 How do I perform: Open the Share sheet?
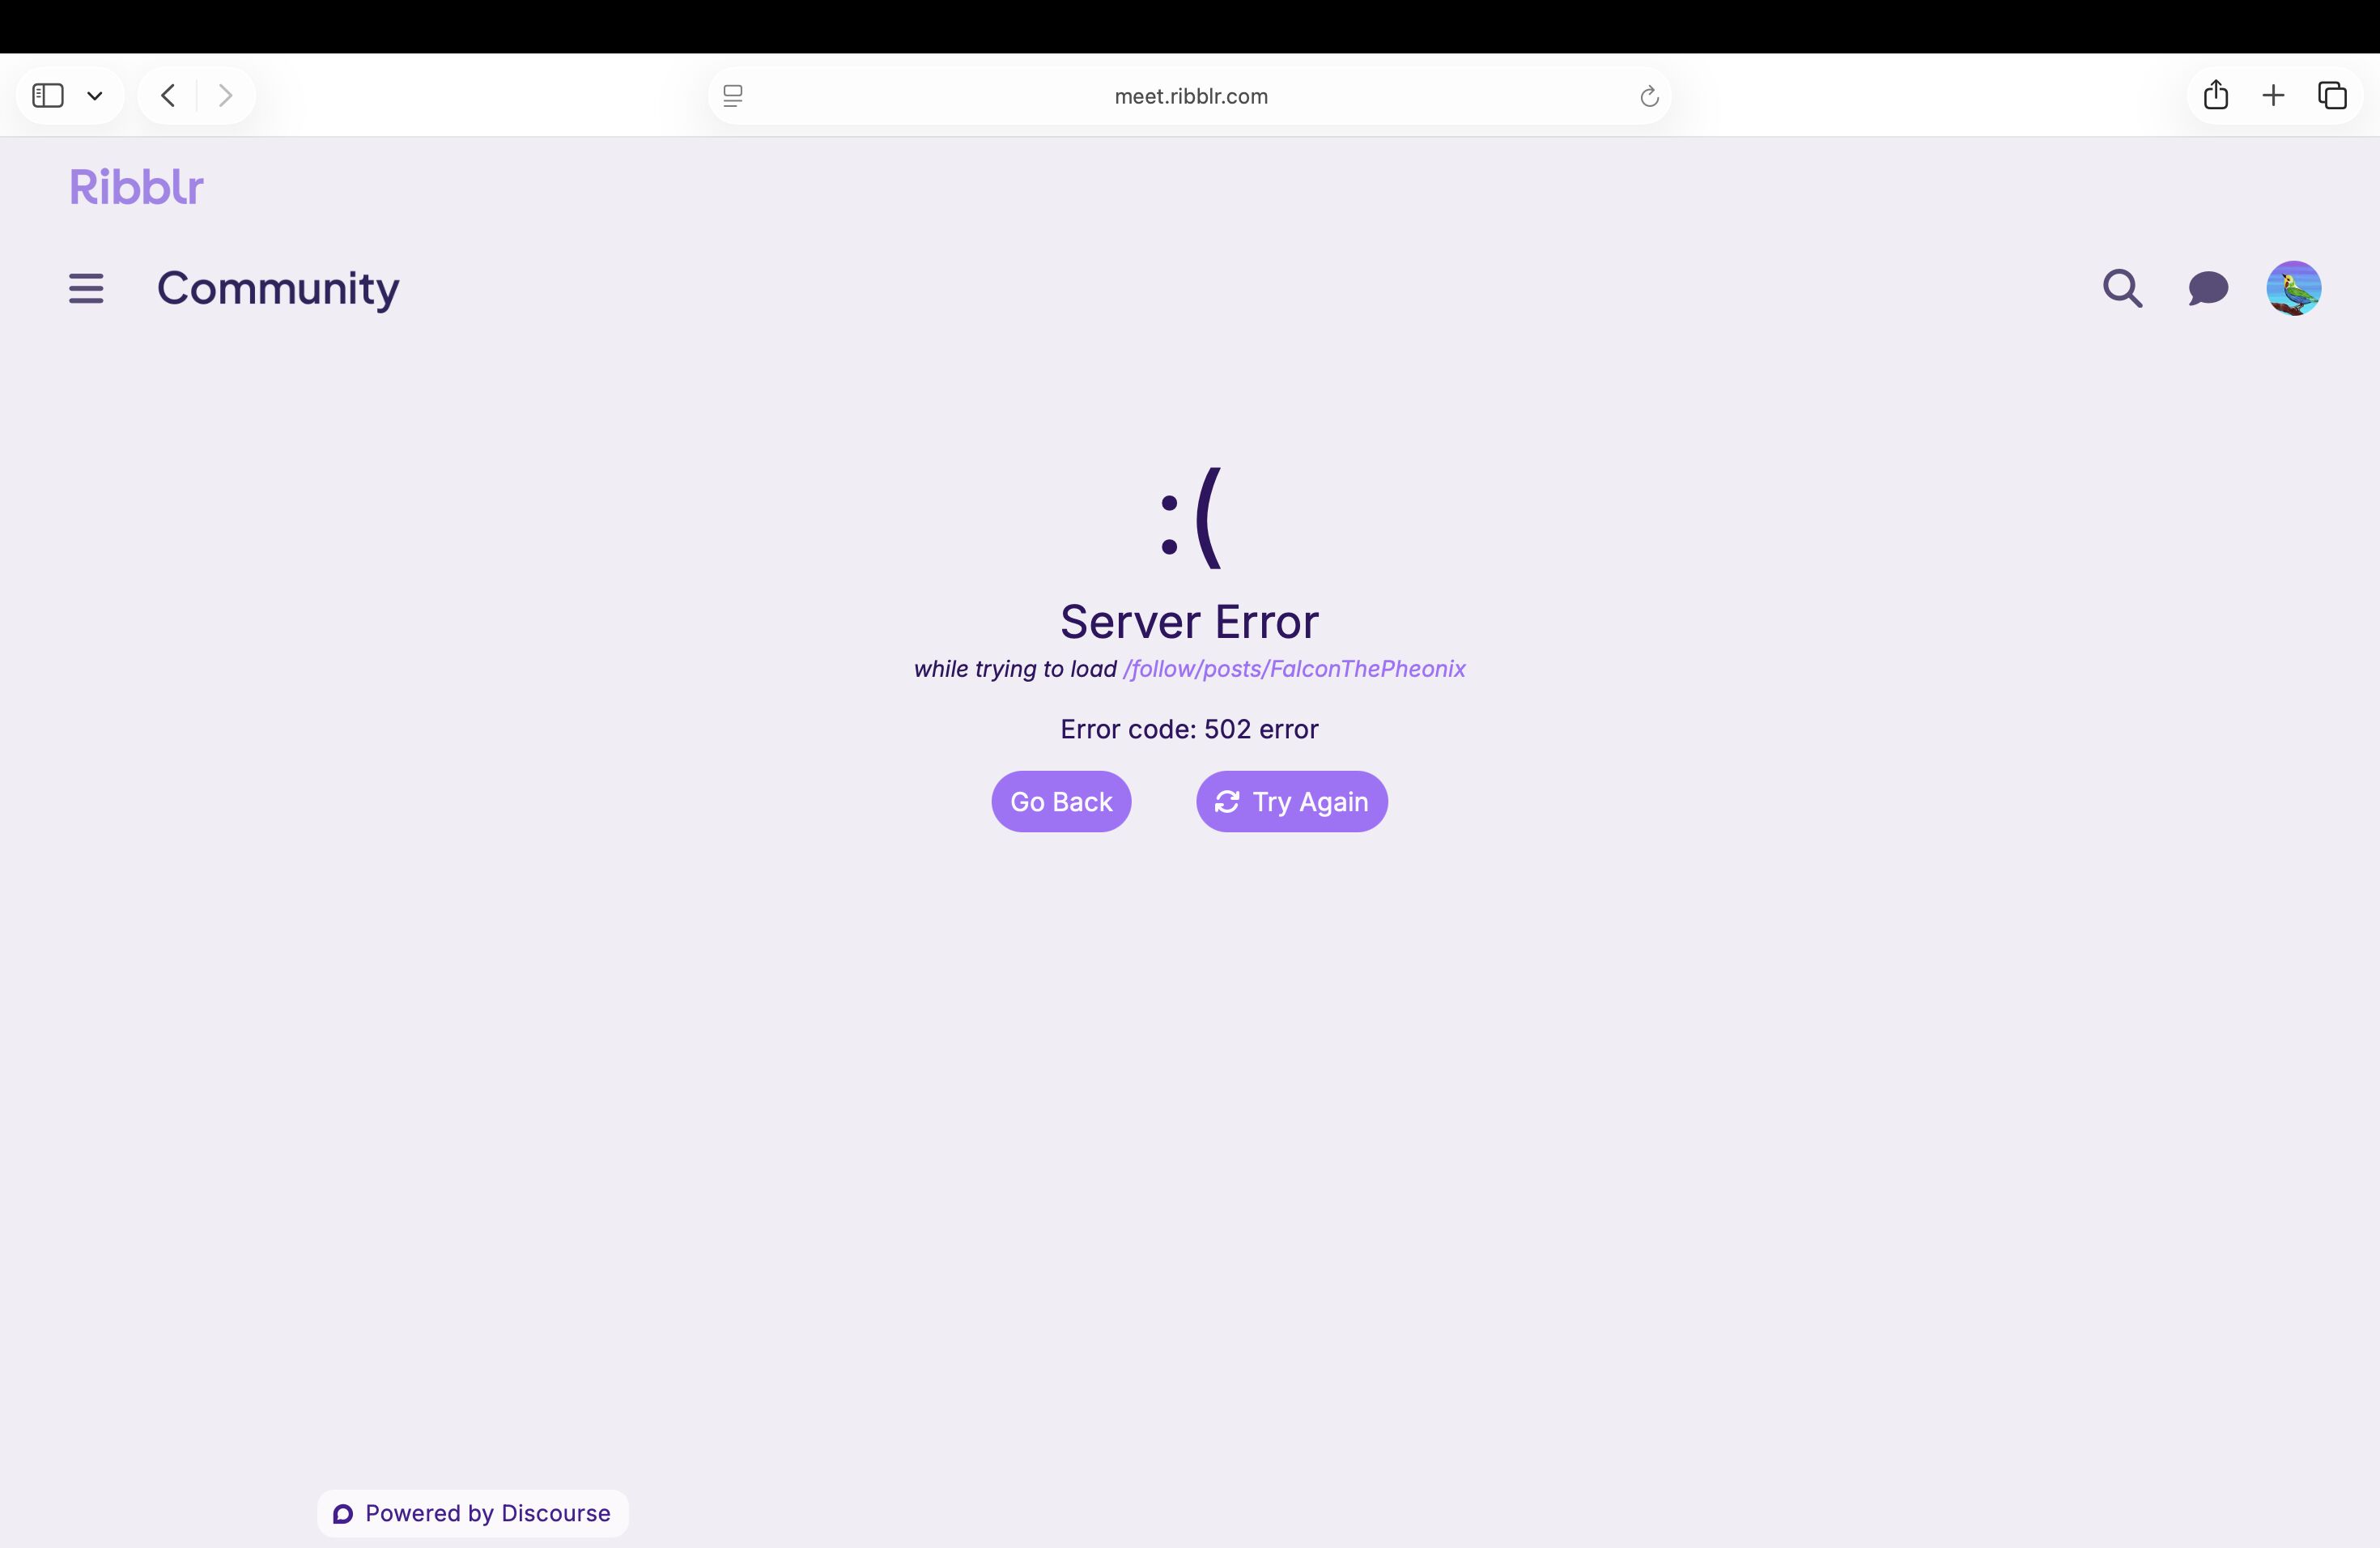pyautogui.click(x=2216, y=95)
